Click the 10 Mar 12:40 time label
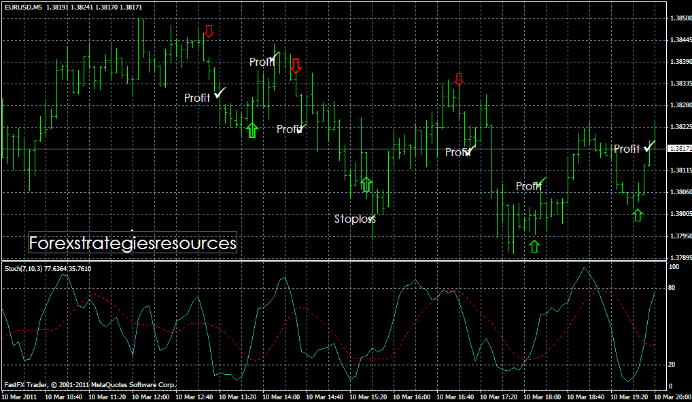Image resolution: width=692 pixels, height=402 pixels. tap(194, 397)
